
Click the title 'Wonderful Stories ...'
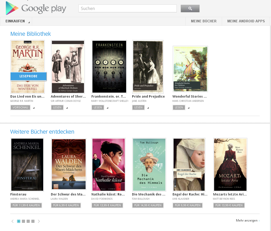(189, 97)
